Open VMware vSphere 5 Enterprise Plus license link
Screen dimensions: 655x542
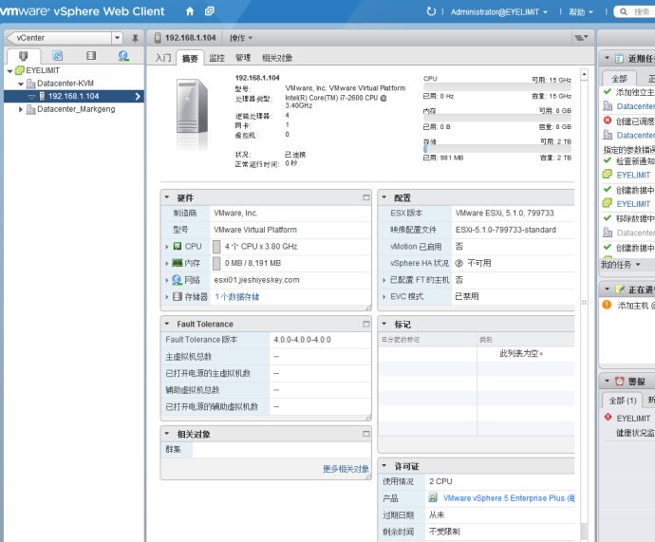(x=509, y=498)
